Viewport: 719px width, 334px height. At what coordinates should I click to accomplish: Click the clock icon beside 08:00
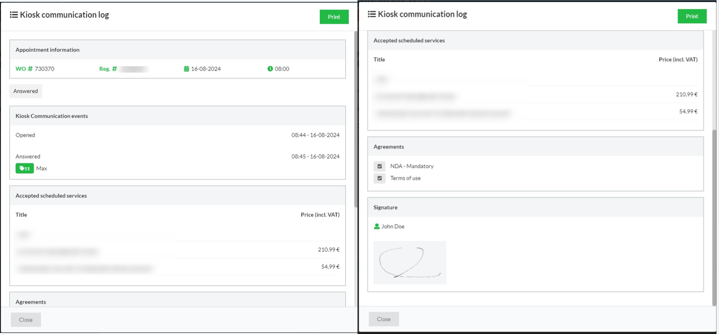[x=270, y=69]
